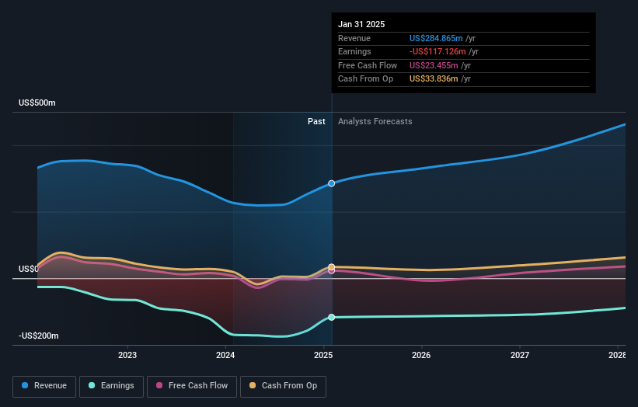Click the -US$117.126m earnings value in tooltip

pyautogui.click(x=438, y=51)
